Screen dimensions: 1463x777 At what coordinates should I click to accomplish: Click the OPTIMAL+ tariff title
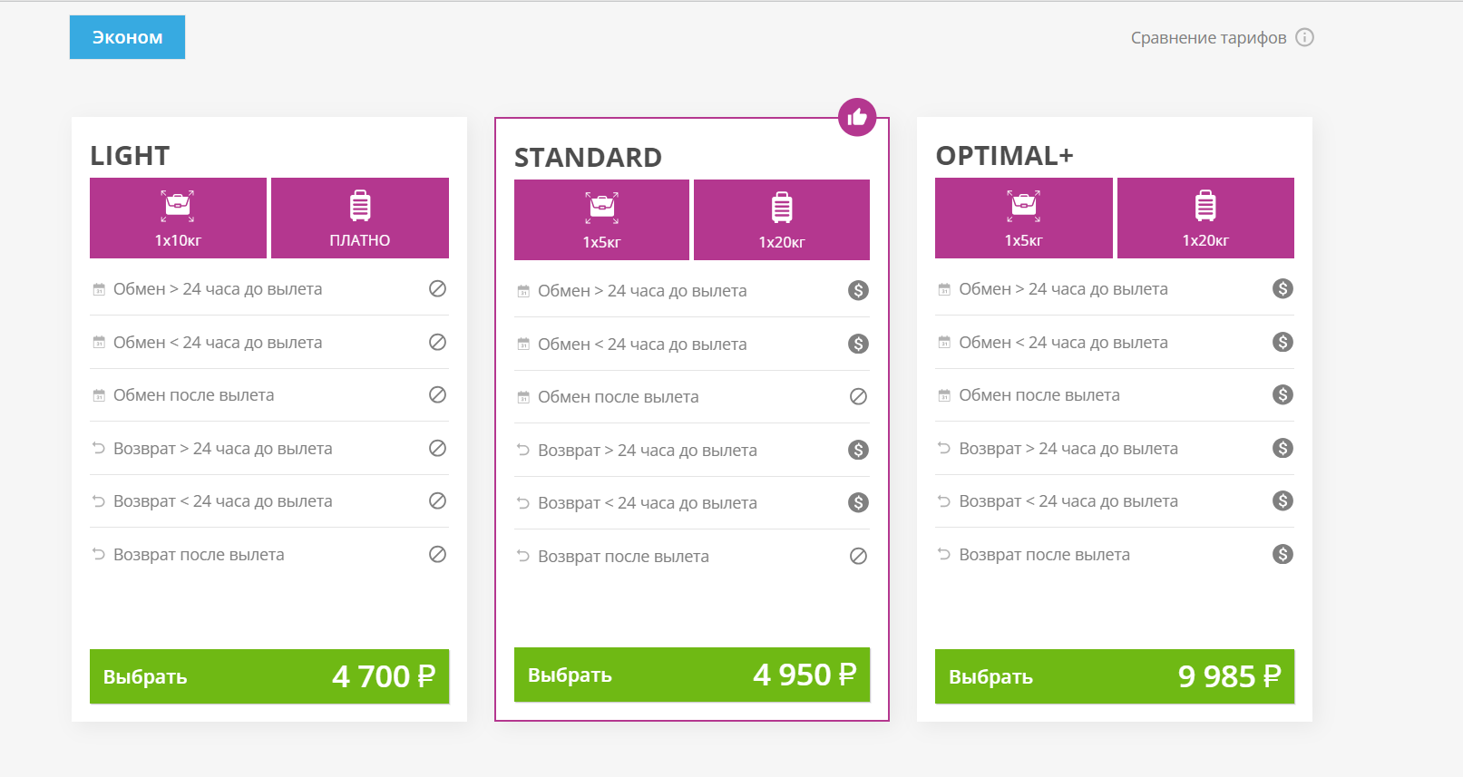[x=1004, y=156]
